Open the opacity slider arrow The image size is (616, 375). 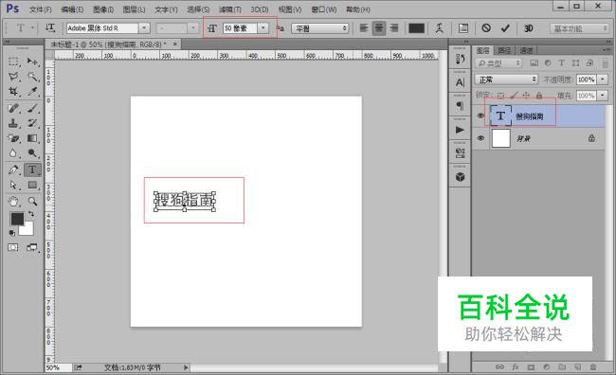click(x=603, y=80)
